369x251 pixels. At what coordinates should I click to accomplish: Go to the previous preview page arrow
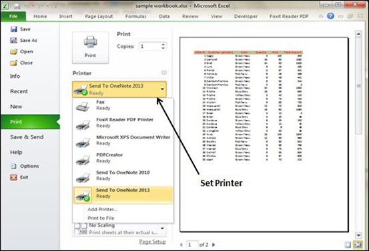pyautogui.click(x=181, y=244)
